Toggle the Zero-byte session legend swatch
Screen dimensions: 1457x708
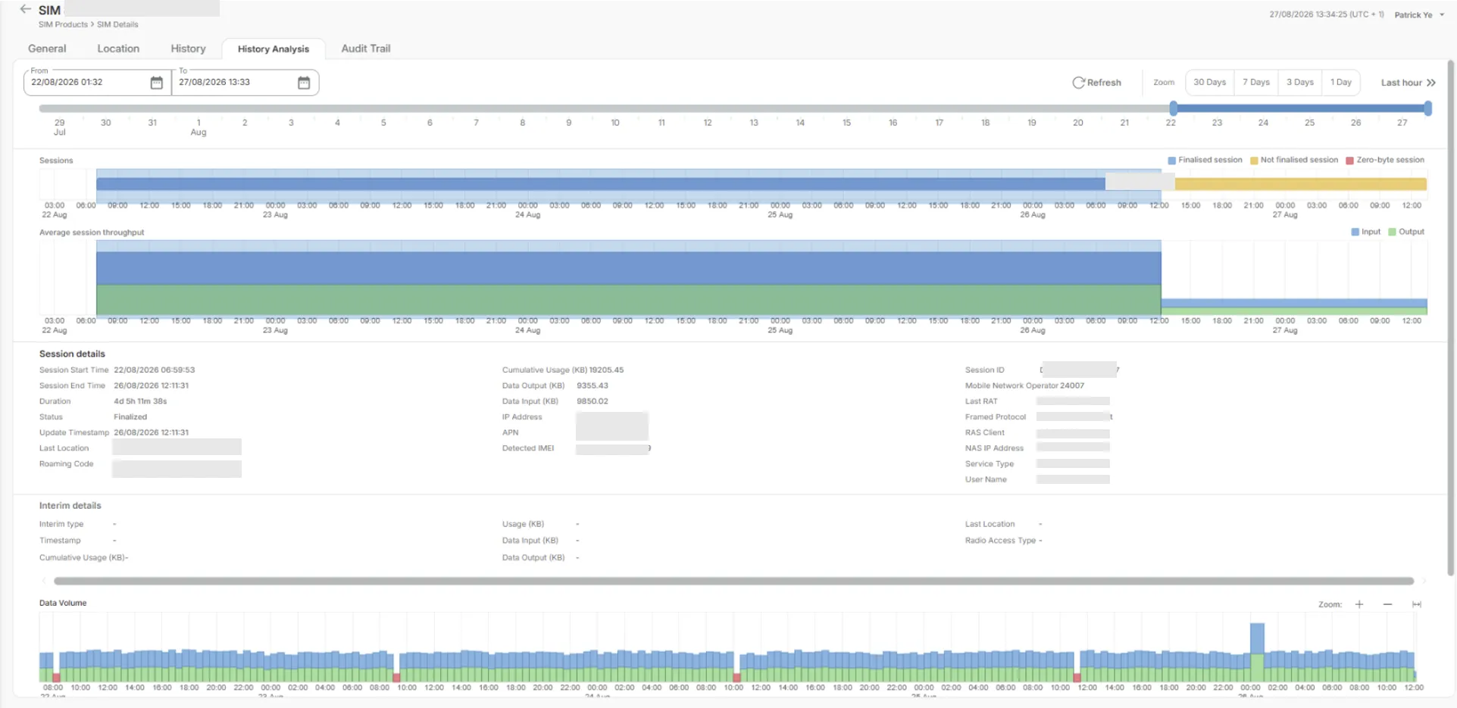pos(1349,161)
